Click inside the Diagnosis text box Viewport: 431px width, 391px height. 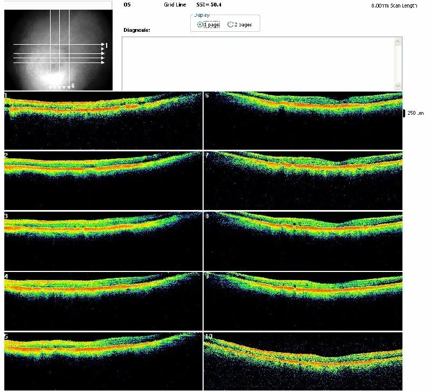pos(258,64)
